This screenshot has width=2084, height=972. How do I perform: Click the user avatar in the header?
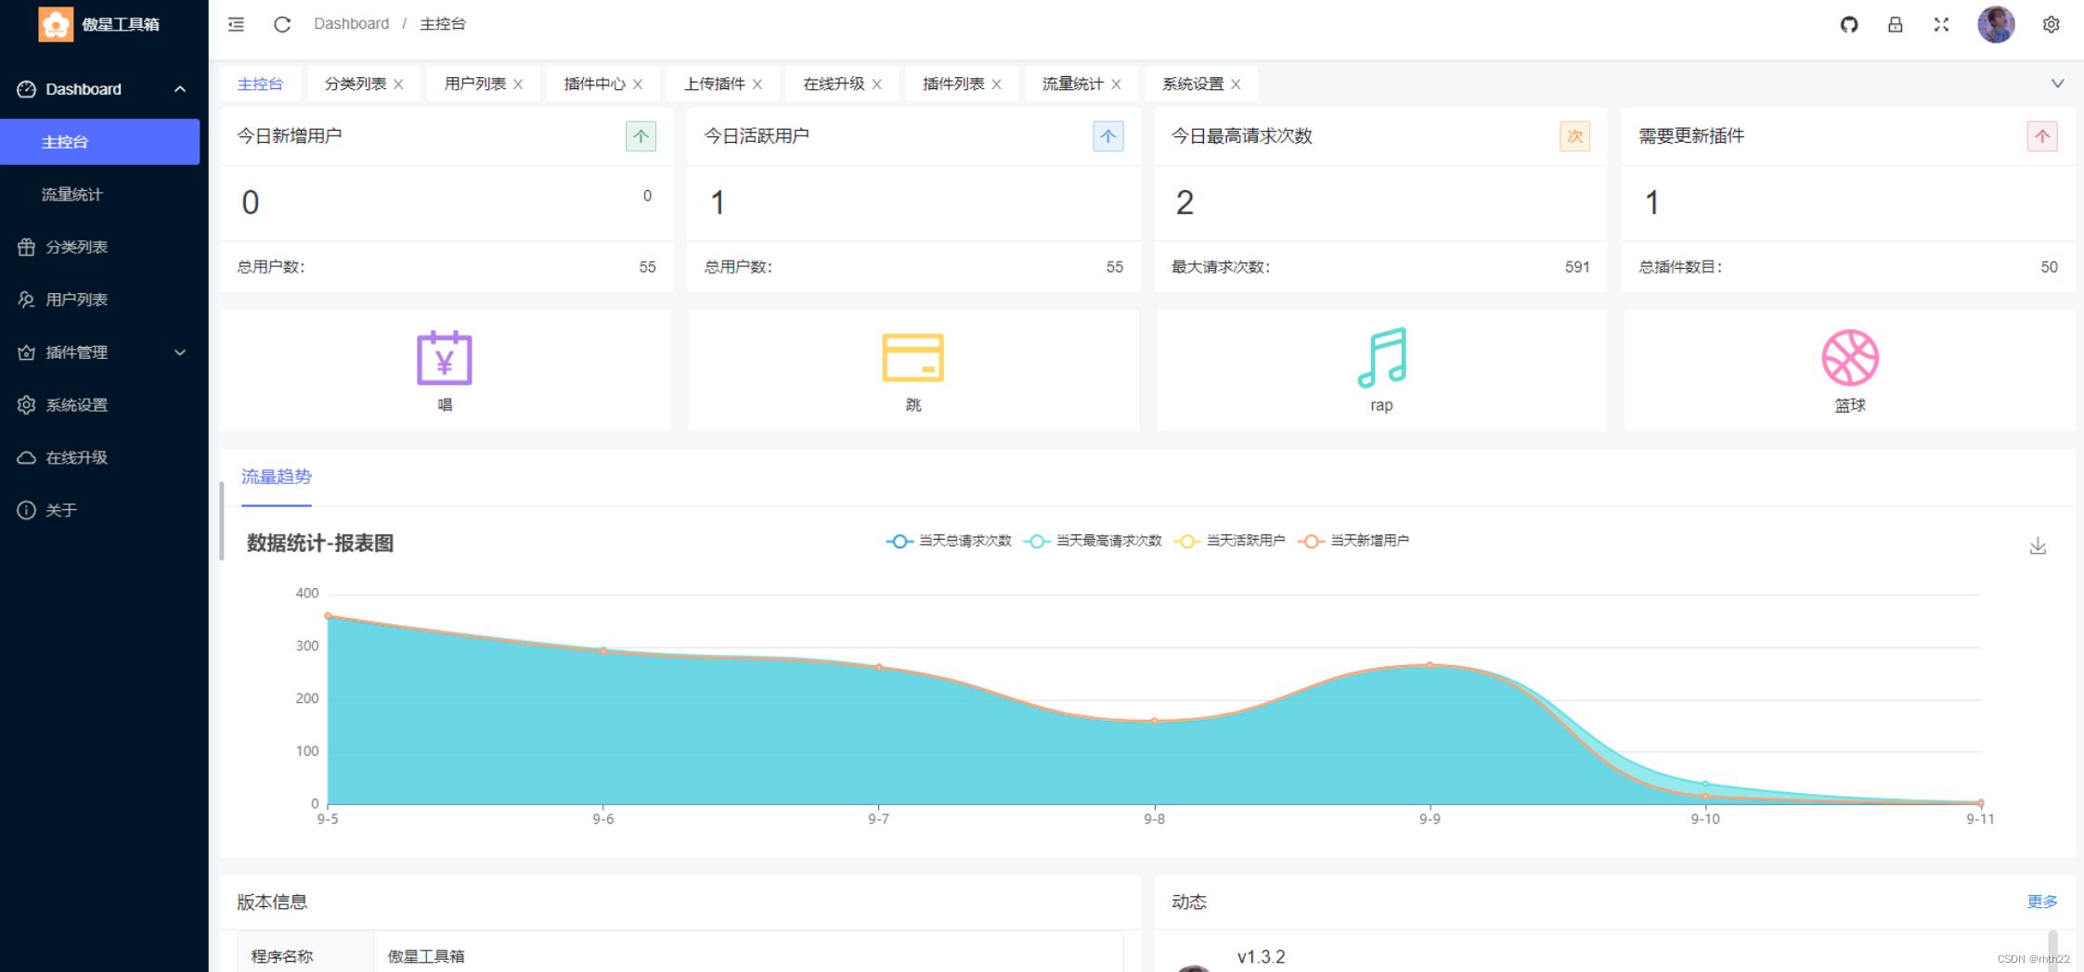[1995, 25]
